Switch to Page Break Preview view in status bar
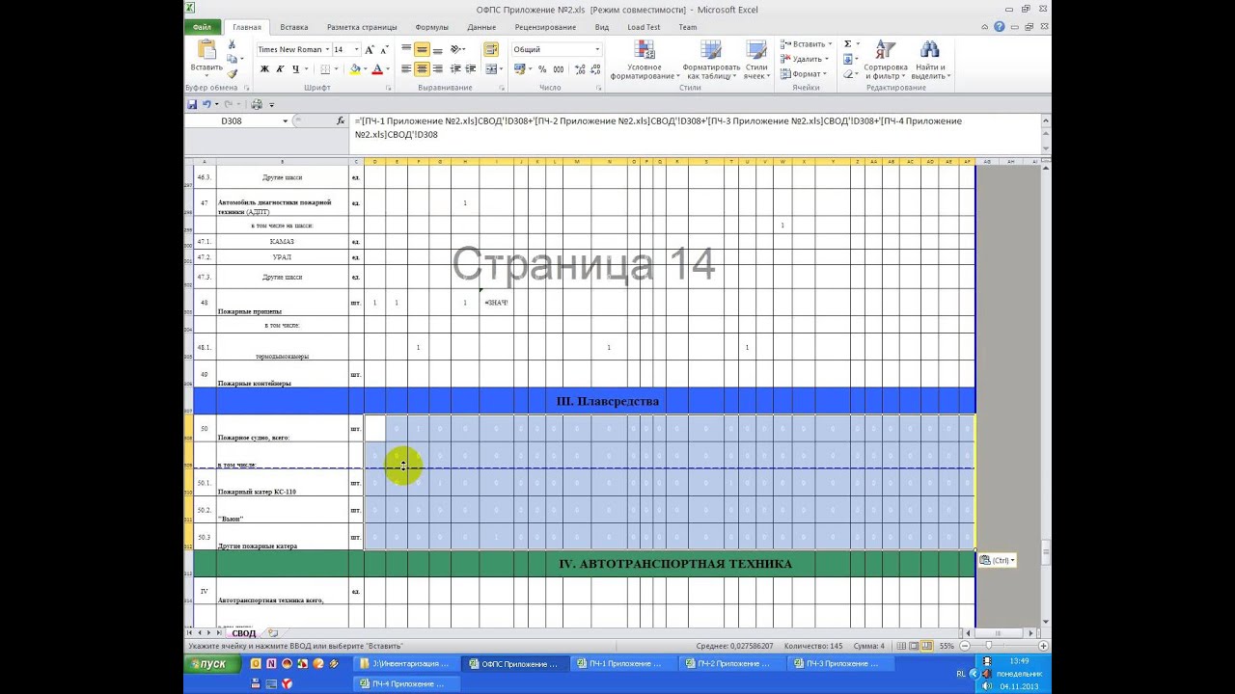1235x694 pixels. click(927, 646)
